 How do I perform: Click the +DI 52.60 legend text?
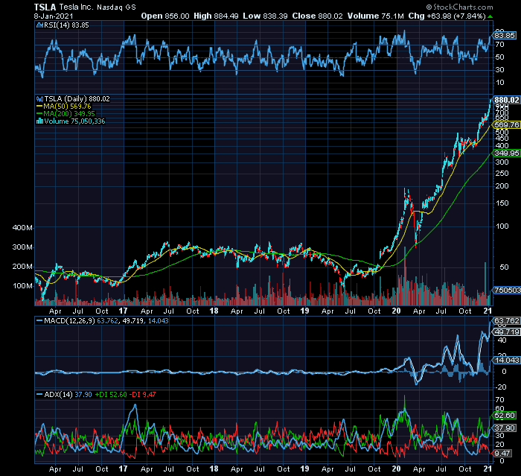click(x=111, y=395)
